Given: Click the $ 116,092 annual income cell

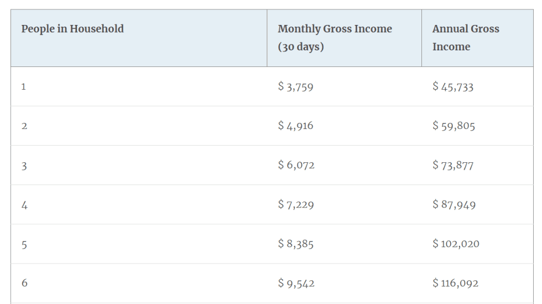Looking at the screenshot, I should coord(456,283).
